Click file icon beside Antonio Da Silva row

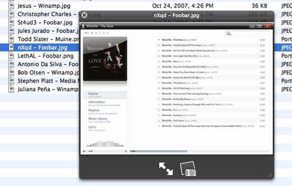(x=11, y=64)
